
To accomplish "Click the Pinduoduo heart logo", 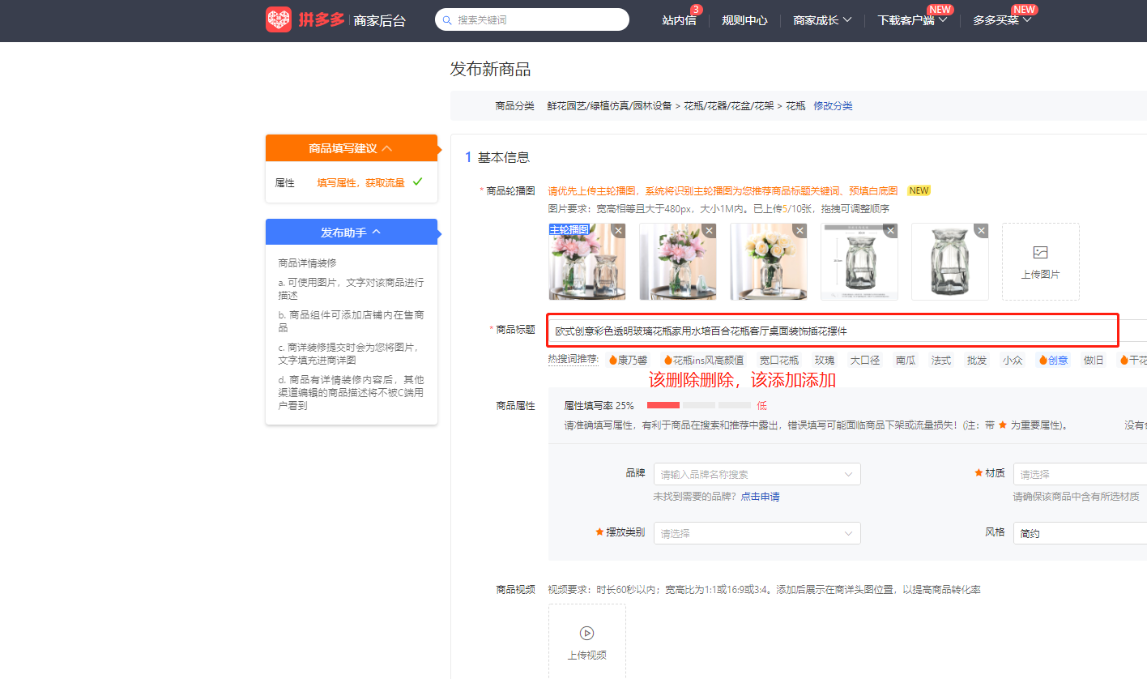I will coord(278,19).
